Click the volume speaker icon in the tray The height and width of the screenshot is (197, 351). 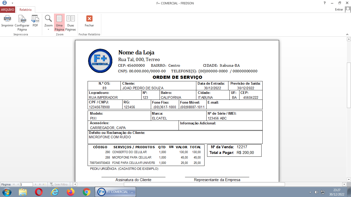(316, 192)
